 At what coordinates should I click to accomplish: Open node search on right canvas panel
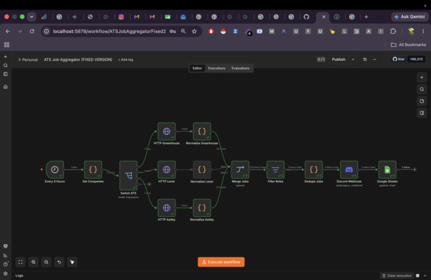click(421, 89)
